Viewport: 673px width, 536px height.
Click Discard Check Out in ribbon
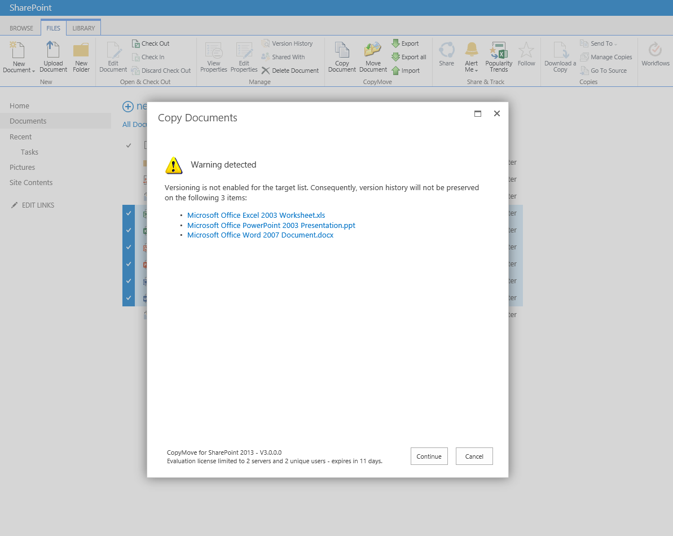coord(161,71)
